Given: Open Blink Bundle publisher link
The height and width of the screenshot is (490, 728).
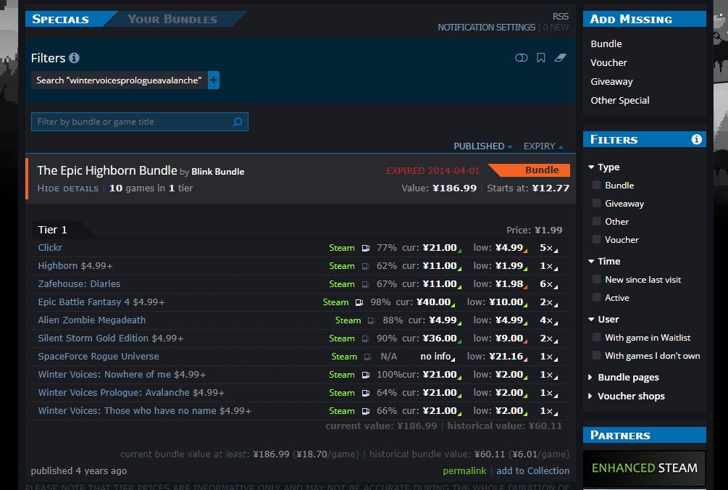Looking at the screenshot, I should 218,172.
